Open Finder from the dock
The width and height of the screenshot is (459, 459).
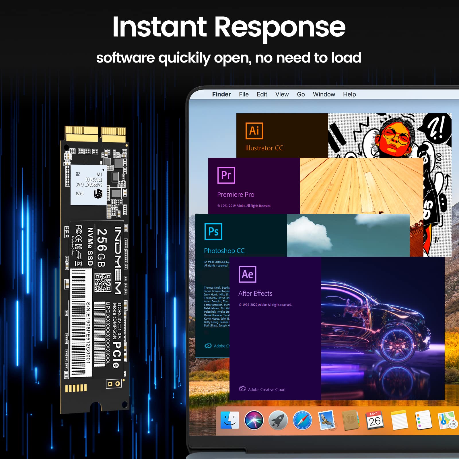pyautogui.click(x=230, y=420)
